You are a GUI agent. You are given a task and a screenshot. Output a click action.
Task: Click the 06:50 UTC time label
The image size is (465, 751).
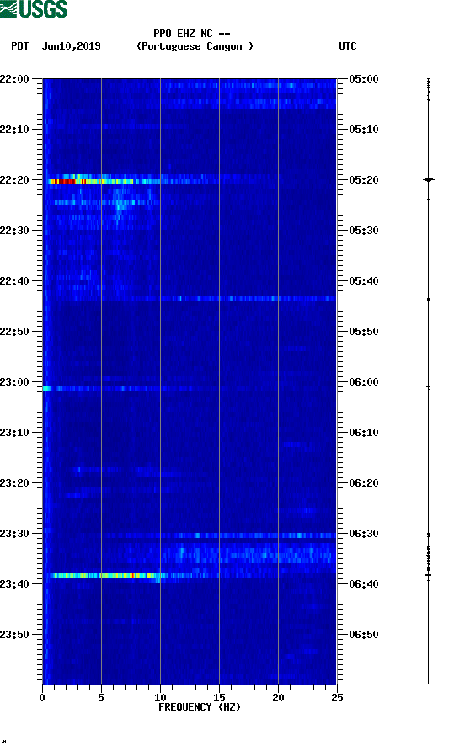pos(364,635)
